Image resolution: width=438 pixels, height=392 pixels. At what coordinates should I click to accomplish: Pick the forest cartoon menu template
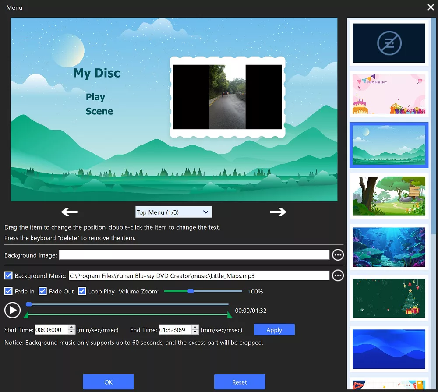tap(389, 196)
